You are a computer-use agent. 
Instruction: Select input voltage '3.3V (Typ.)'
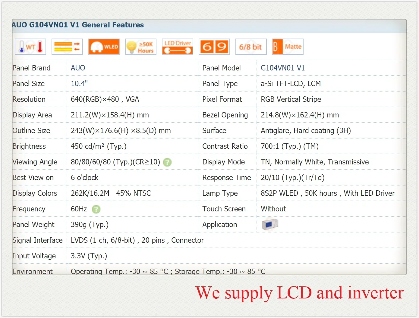click(89, 256)
